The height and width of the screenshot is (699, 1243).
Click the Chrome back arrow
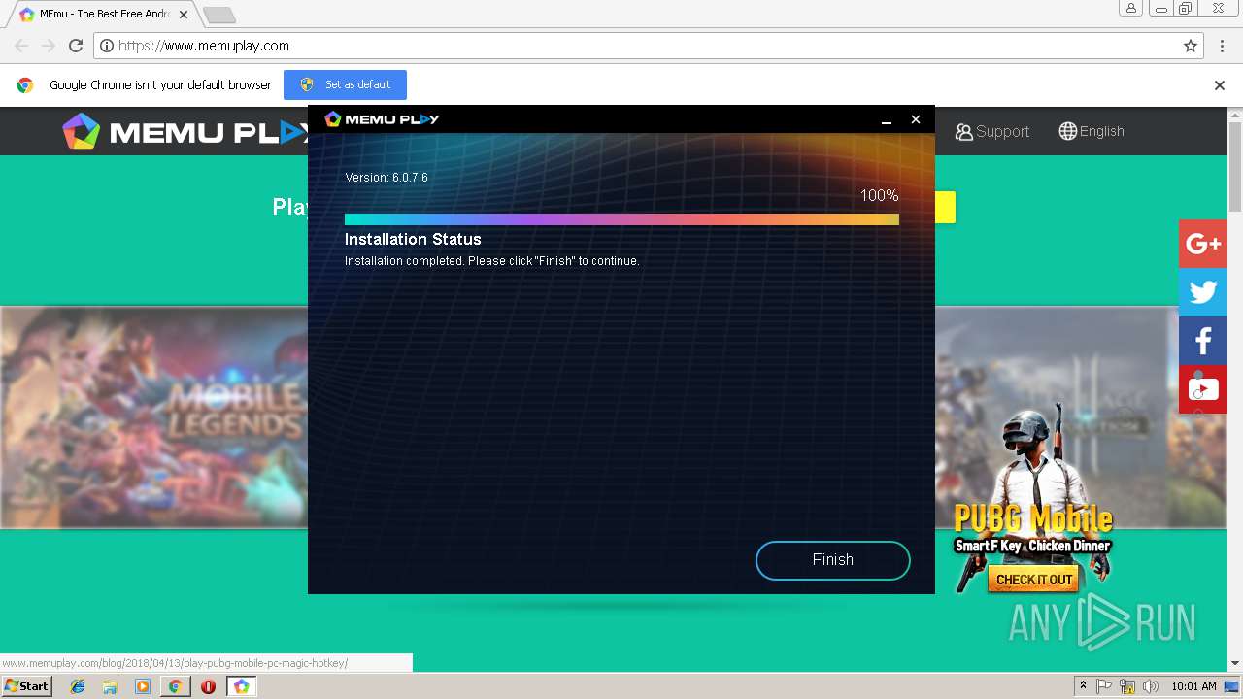pos(21,46)
